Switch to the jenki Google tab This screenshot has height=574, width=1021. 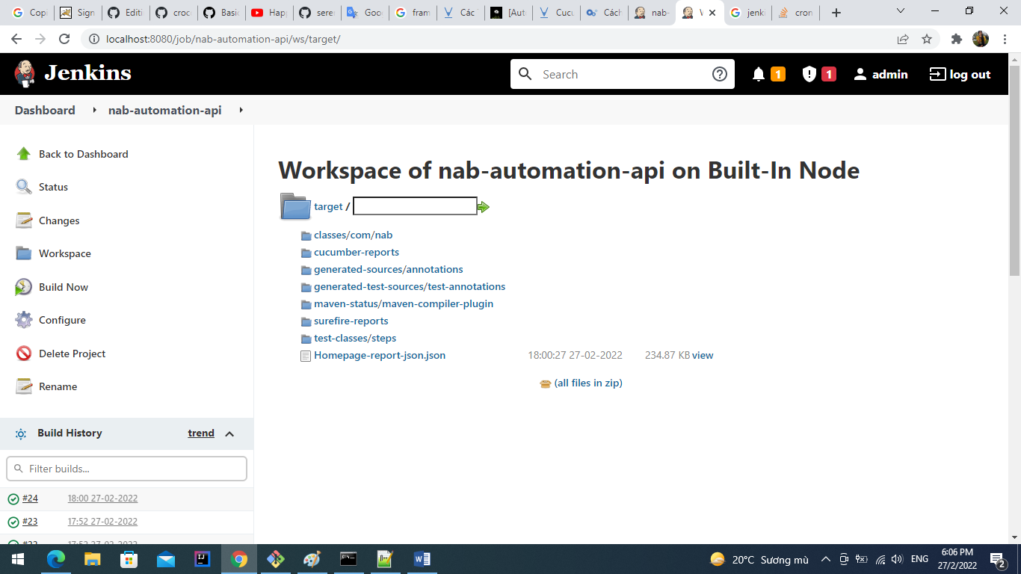click(x=747, y=13)
